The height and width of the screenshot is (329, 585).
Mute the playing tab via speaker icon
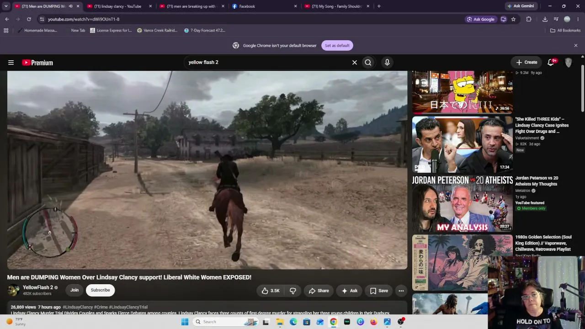coord(70,6)
